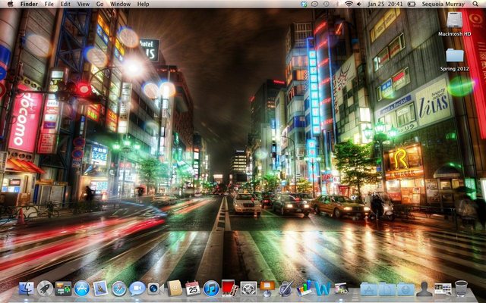The height and width of the screenshot is (303, 486).
Task: Launch iTunes from the Dock
Action: [211, 289]
